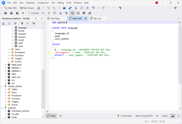Image resolution: width=182 pixels, height=124 pixels.
Task: Click the pin icon on Database Explorer panel
Action: (x=36, y=18)
